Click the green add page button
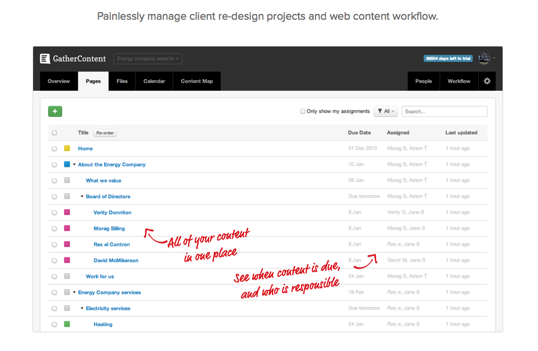The height and width of the screenshot is (351, 538). click(55, 112)
